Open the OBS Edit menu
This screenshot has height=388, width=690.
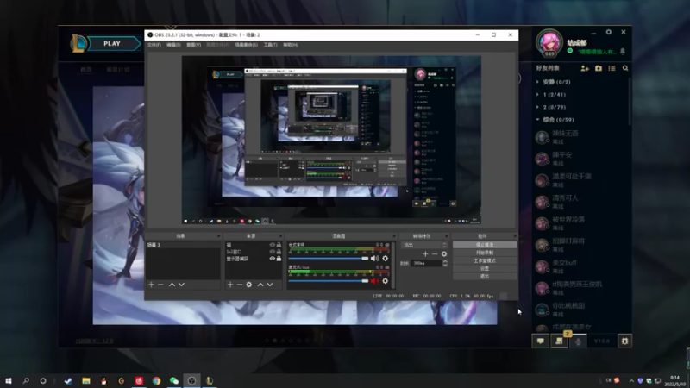coord(173,45)
